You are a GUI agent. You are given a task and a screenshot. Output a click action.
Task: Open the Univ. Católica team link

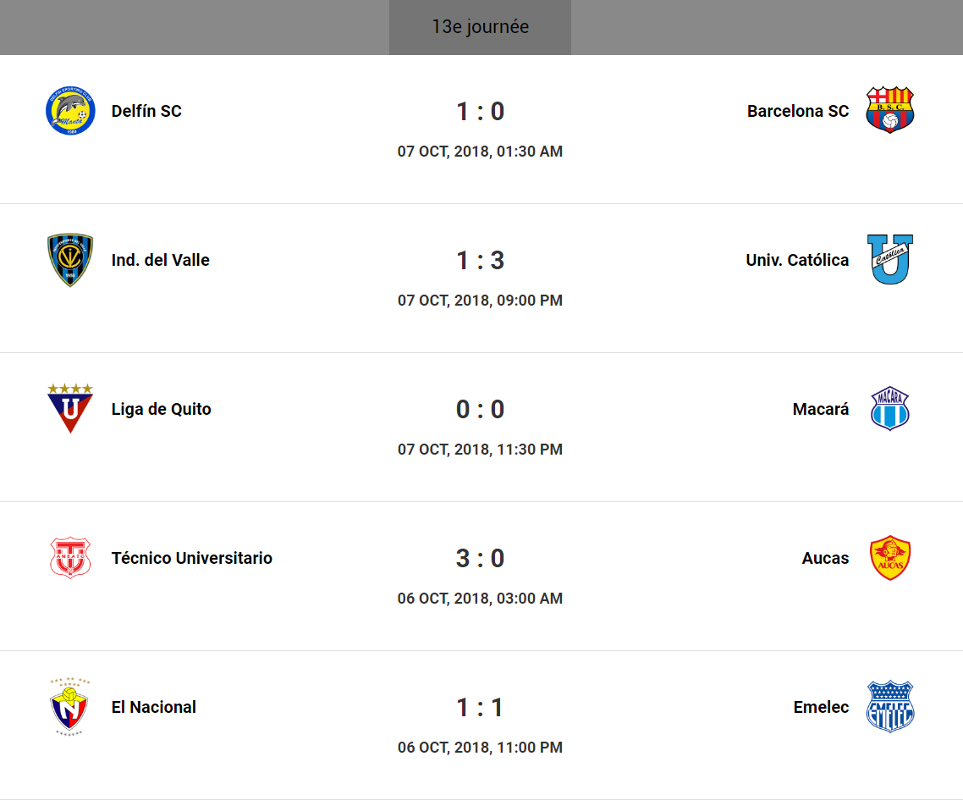797,260
